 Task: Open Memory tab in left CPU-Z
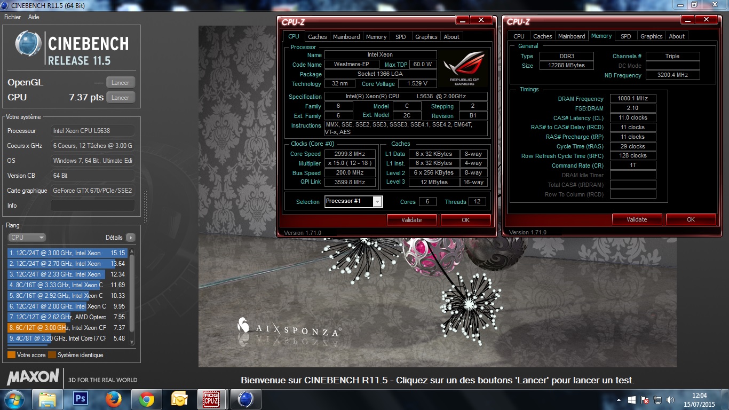point(376,37)
